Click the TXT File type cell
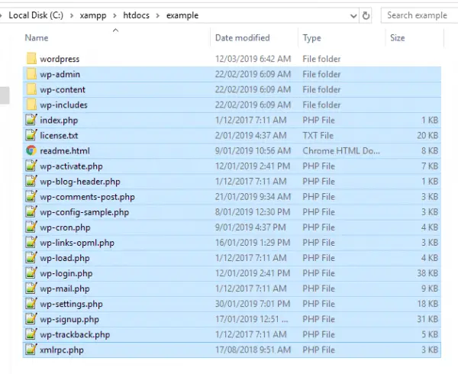The height and width of the screenshot is (374, 458). pos(318,135)
